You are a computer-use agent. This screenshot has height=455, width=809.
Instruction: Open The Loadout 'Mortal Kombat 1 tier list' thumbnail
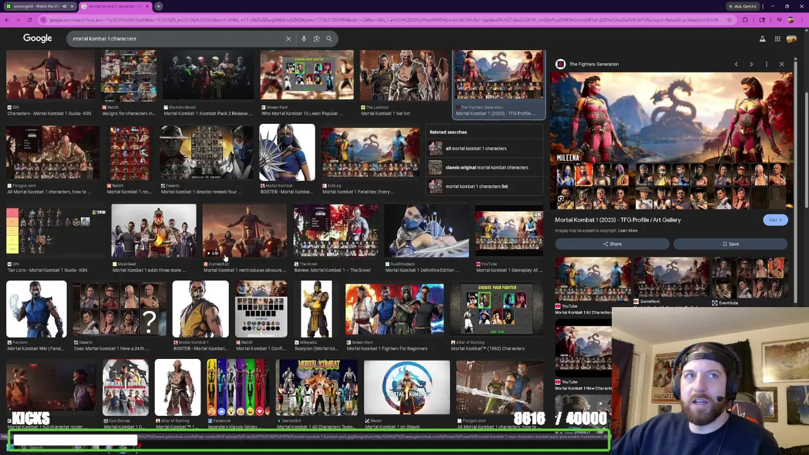coord(404,75)
